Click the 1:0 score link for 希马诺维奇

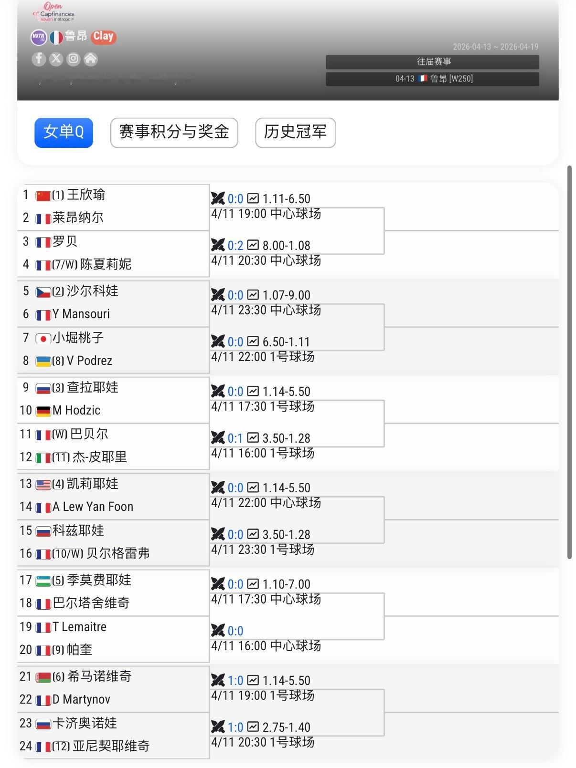click(x=235, y=681)
